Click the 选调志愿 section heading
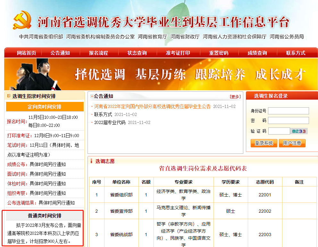Viewport: 318px width, 247px height. pyautogui.click(x=105, y=161)
